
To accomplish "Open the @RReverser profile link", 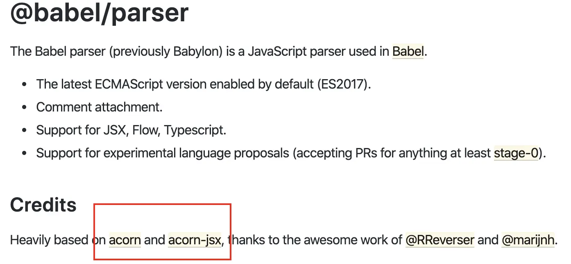I will click(440, 240).
